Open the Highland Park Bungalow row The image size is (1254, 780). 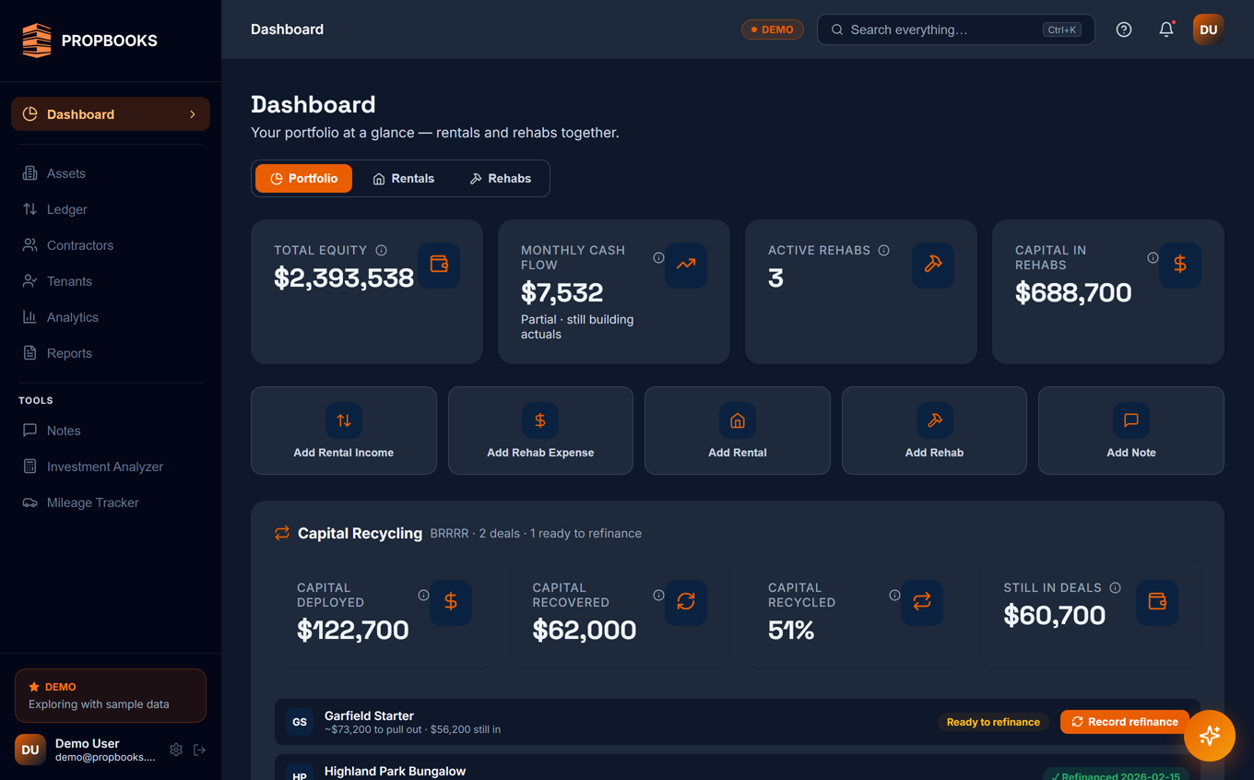click(x=738, y=768)
